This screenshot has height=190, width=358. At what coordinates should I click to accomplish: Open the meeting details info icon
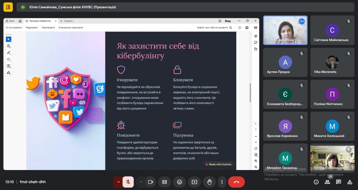coord(316,182)
